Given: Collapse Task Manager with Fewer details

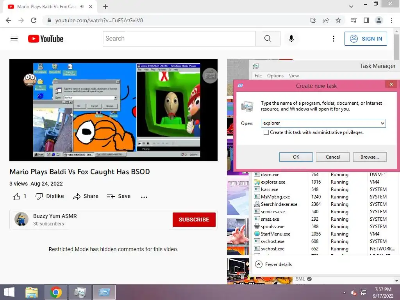Looking at the screenshot, I should click(273, 264).
